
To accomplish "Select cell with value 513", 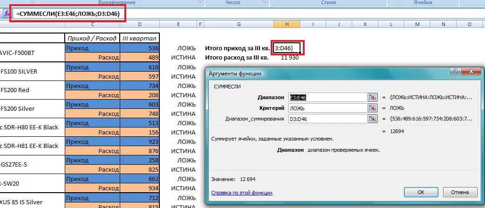I will click(x=139, y=123).
